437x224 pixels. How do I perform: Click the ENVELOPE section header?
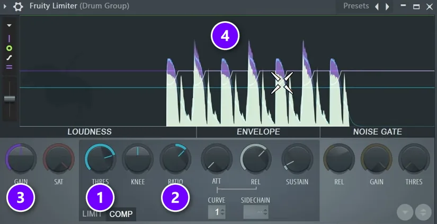click(258, 132)
